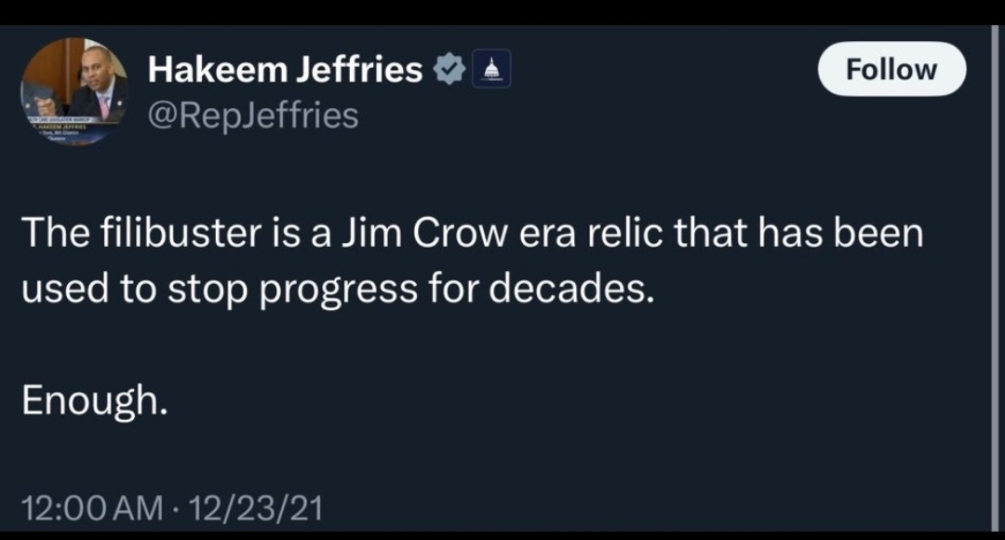Select the word "filibuster" in the tweet

click(181, 232)
